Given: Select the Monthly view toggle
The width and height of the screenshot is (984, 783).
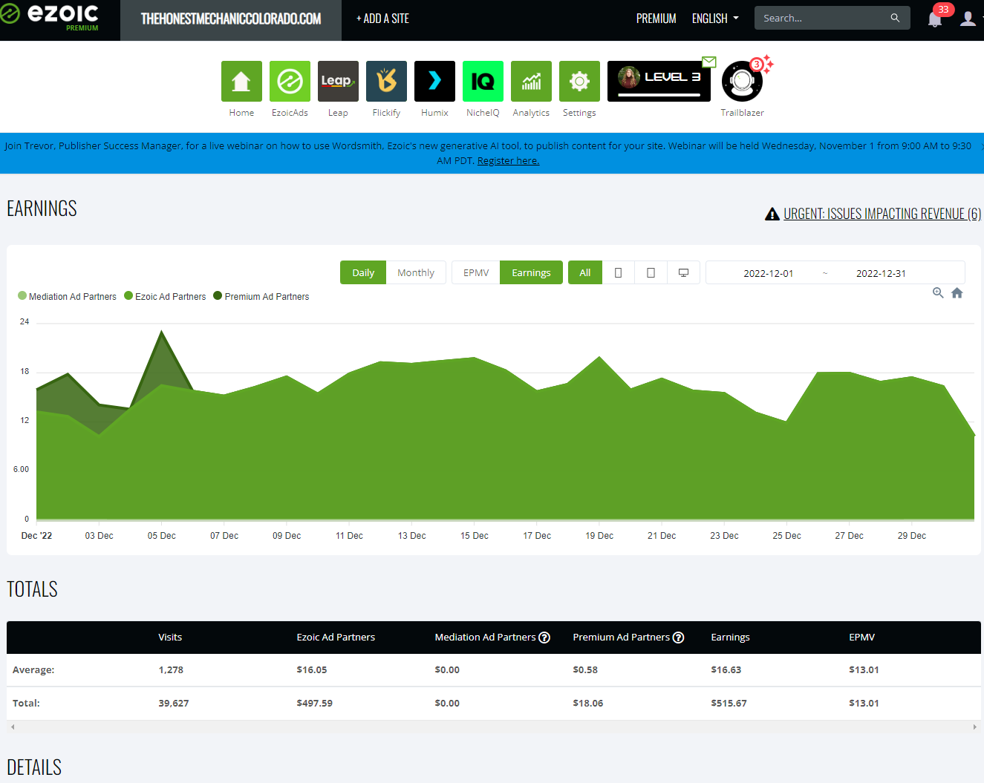Looking at the screenshot, I should [416, 272].
